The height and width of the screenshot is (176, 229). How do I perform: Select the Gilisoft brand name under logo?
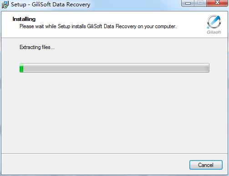click(x=214, y=32)
